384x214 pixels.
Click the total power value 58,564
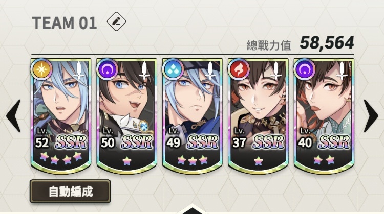coord(327,43)
